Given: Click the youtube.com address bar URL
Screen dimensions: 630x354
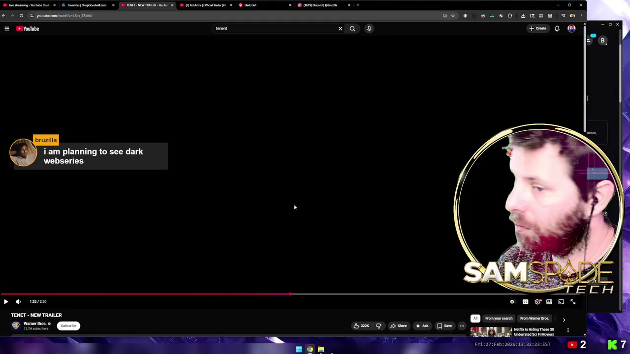Looking at the screenshot, I should (x=64, y=16).
